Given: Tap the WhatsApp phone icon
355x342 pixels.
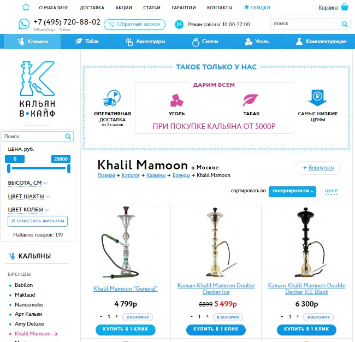Looking at the screenshot, I should [x=24, y=24].
